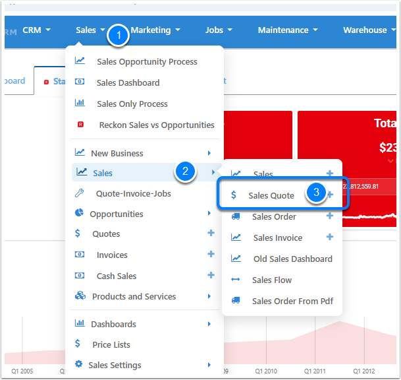
Task: Click the money icon beside Cash Sales
Action: [80, 276]
